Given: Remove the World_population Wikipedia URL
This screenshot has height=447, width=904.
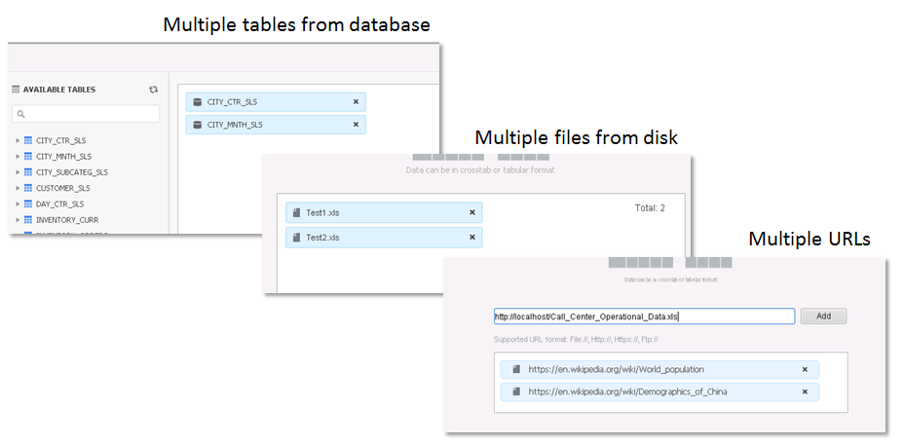Looking at the screenshot, I should coord(805,370).
